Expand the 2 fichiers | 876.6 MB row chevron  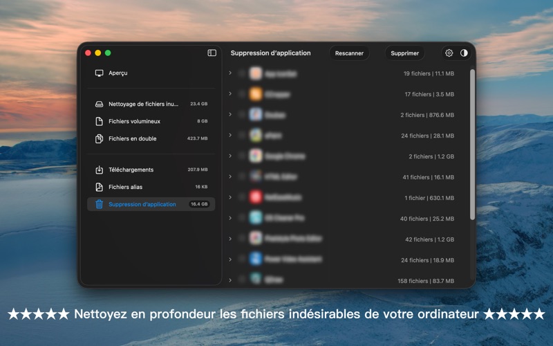[230, 114]
